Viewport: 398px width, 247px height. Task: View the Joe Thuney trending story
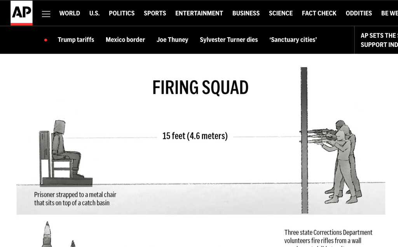click(172, 40)
